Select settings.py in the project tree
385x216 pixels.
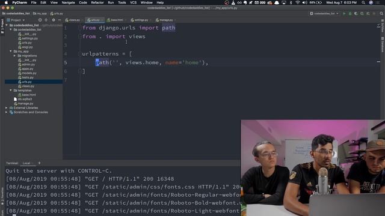click(x=29, y=38)
